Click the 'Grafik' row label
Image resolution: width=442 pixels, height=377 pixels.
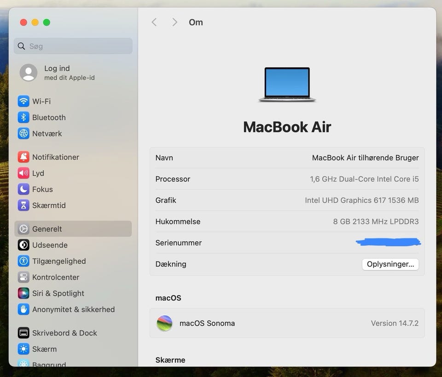coord(166,200)
